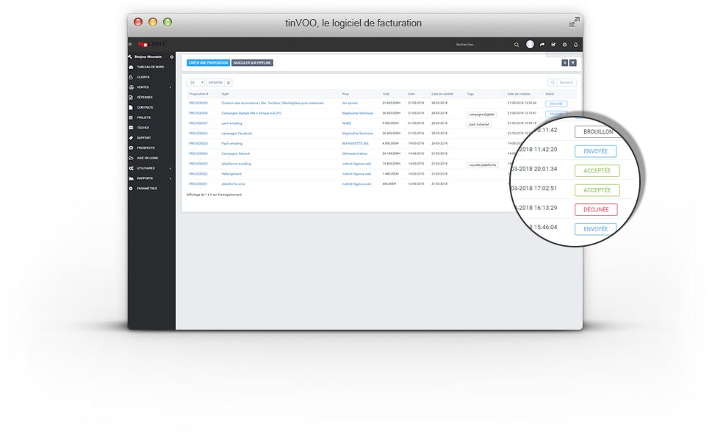
Task: Click the funnel filter icon button
Action: pyautogui.click(x=573, y=63)
